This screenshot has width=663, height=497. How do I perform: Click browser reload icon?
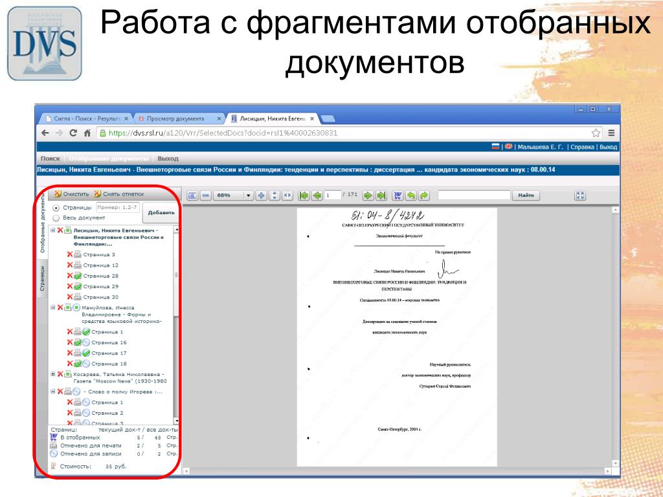click(73, 133)
